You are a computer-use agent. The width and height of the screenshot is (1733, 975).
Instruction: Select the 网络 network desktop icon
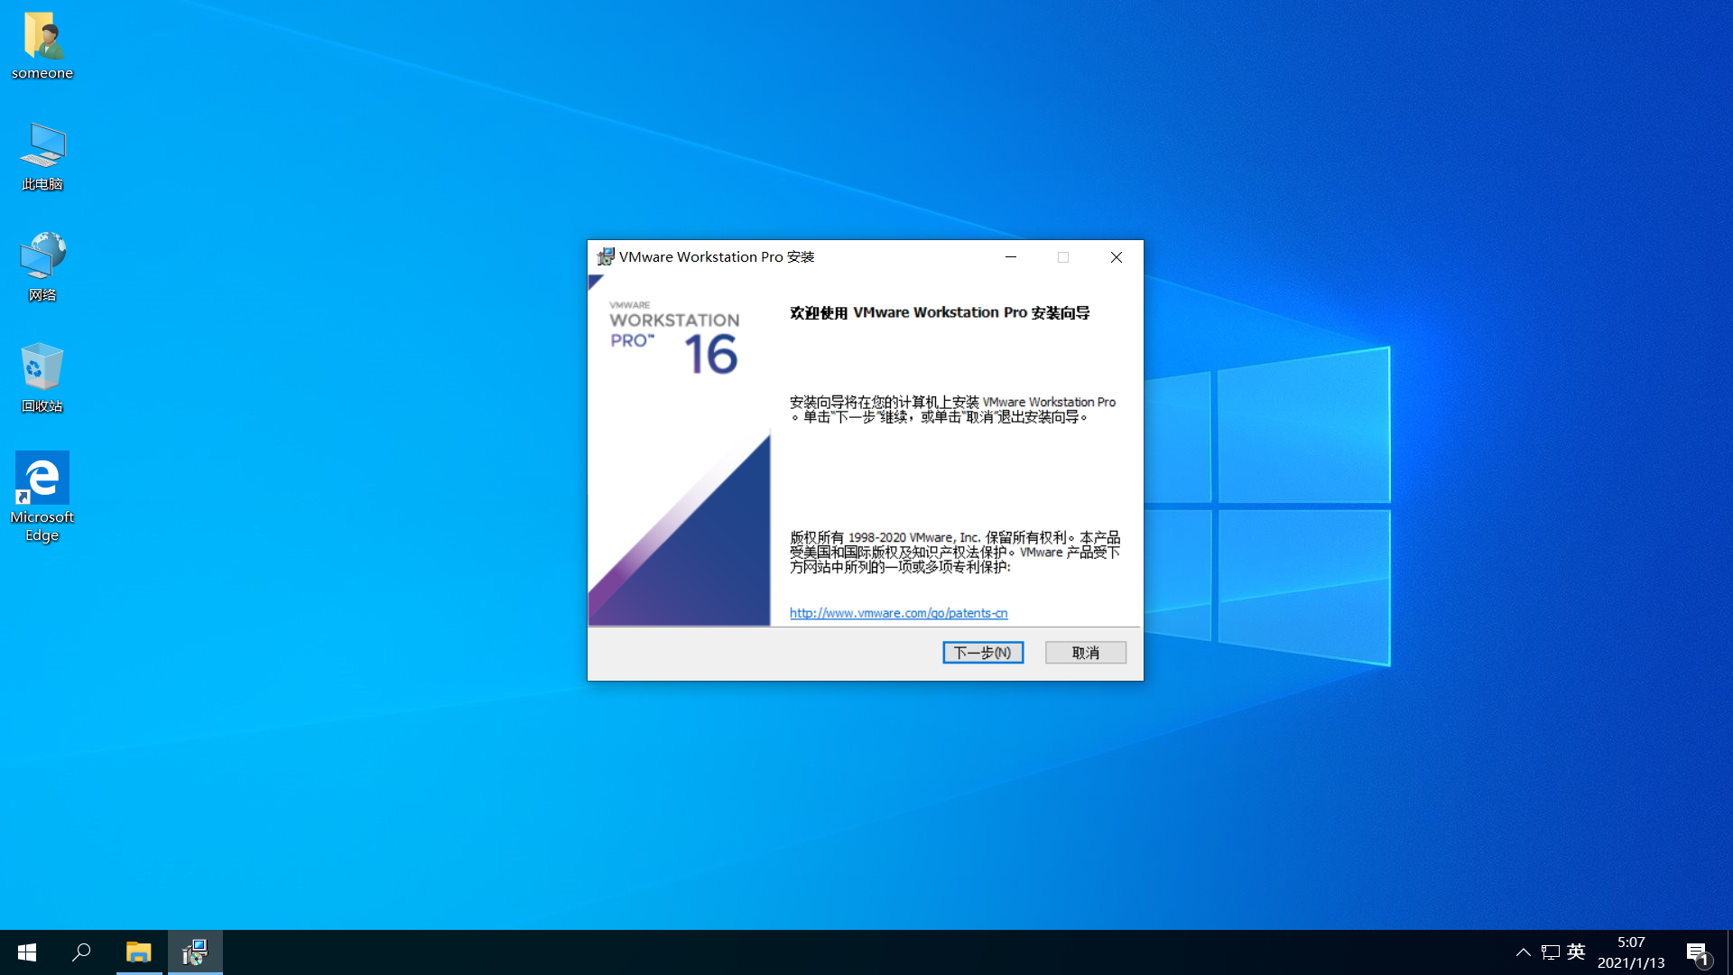42,258
